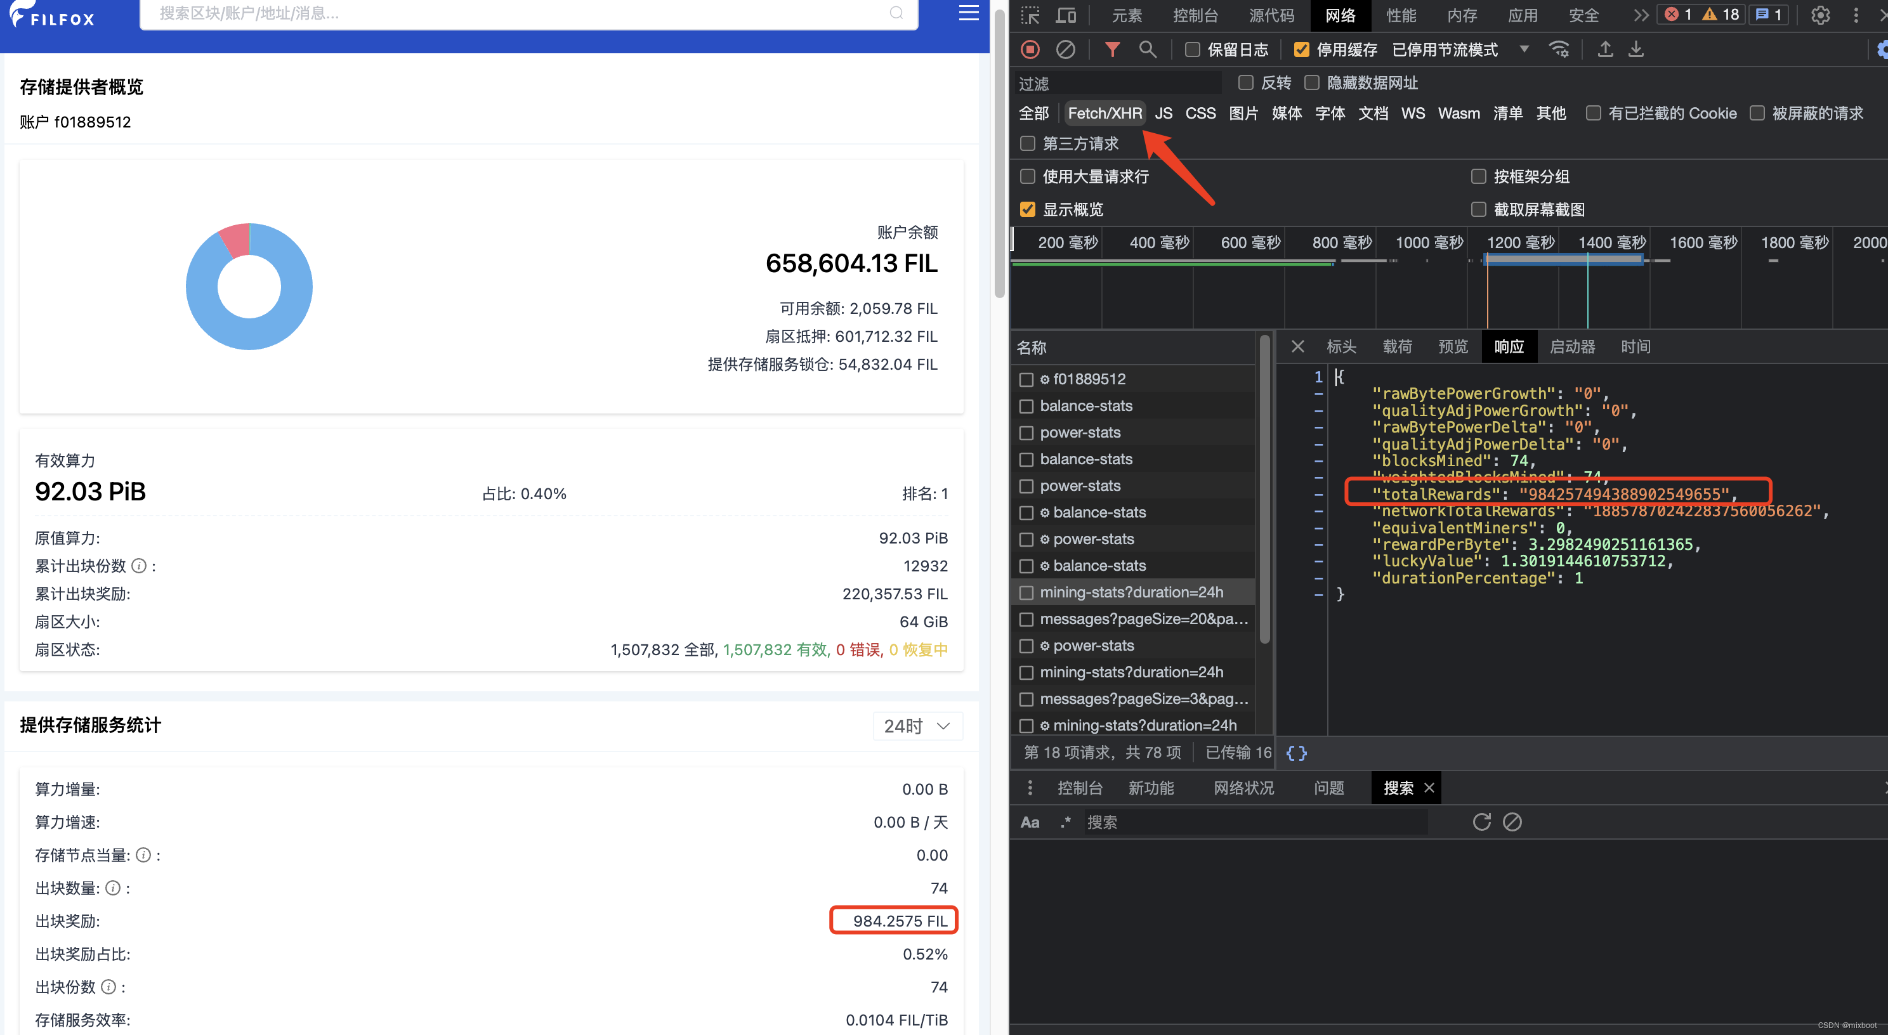Screen dimensions: 1888x1035
Task: Open the 预览 request tab
Action: (x=1453, y=346)
